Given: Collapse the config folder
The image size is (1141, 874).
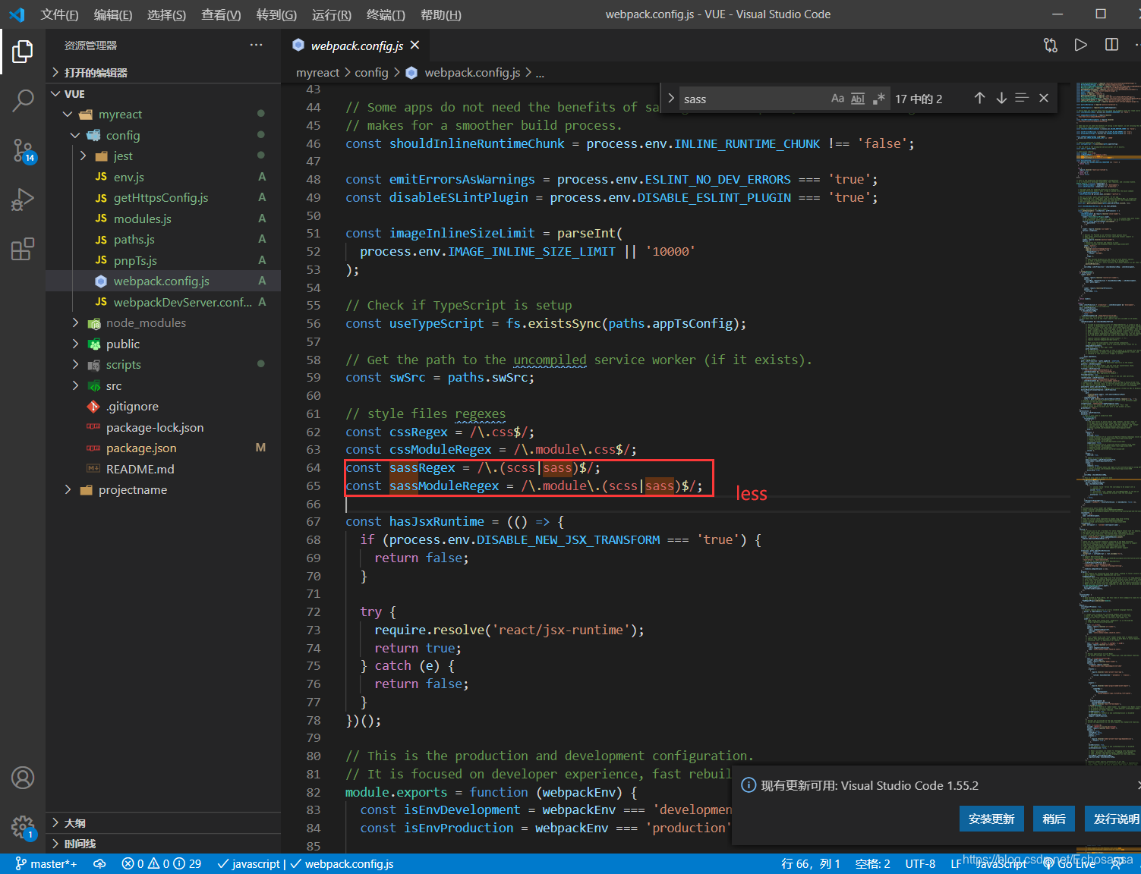Looking at the screenshot, I should [x=122, y=135].
